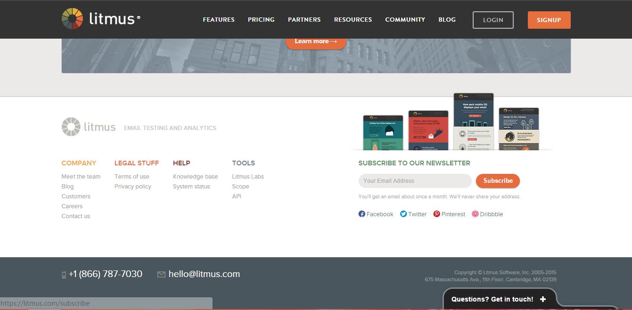
Task: Click the COMPANY footer heading
Action: (x=79, y=163)
